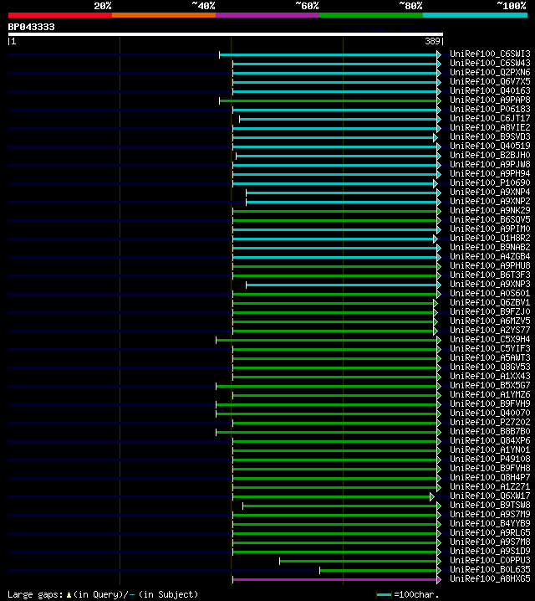Select the UniRef100_A2YS77 entry
Viewport: 535px width, 601px height.
click(490, 330)
